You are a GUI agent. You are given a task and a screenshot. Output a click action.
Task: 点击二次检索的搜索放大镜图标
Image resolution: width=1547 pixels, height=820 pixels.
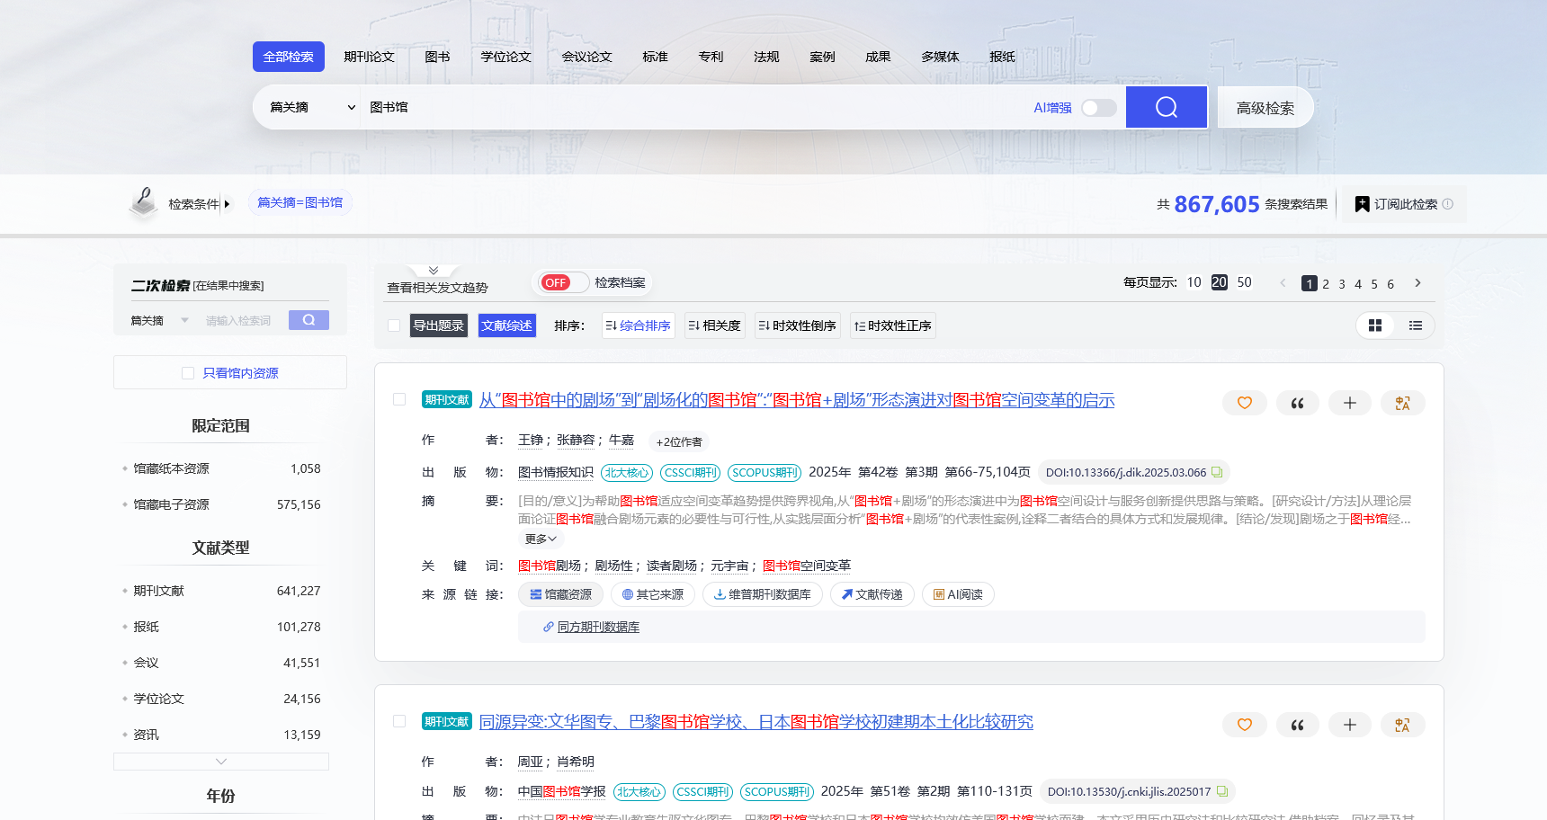coord(309,319)
